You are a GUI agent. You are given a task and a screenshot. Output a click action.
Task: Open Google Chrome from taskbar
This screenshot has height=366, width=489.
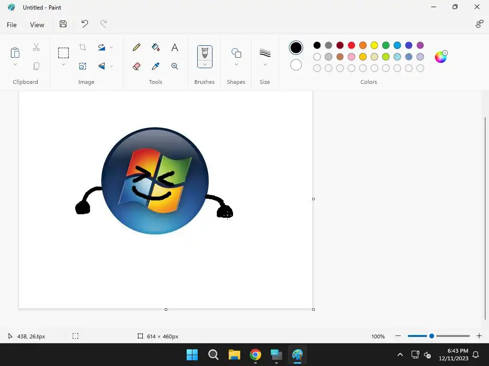(x=255, y=355)
